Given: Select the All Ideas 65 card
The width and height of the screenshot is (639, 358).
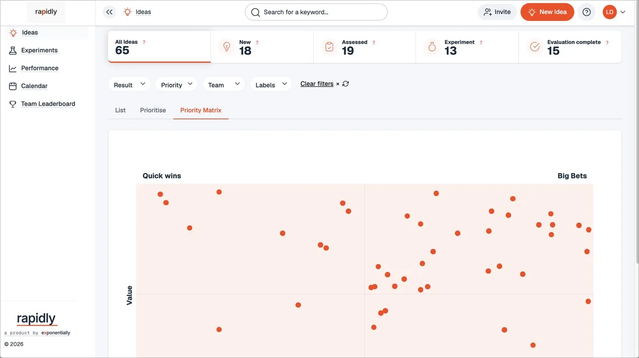Looking at the screenshot, I should [x=160, y=47].
